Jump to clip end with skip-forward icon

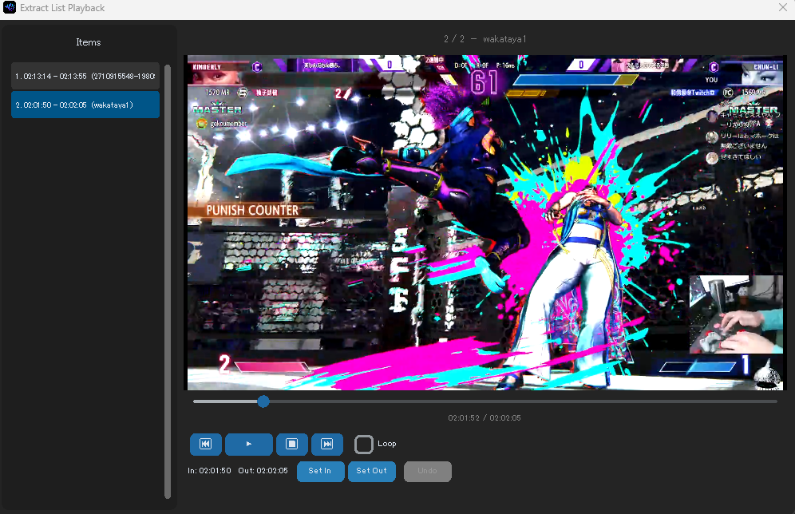(x=326, y=445)
